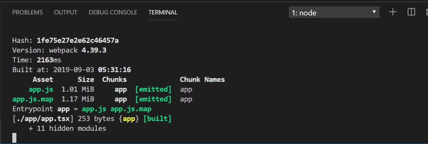The height and width of the screenshot is (144, 428).
Task: Select the TERMINAL tab
Action: click(x=163, y=12)
